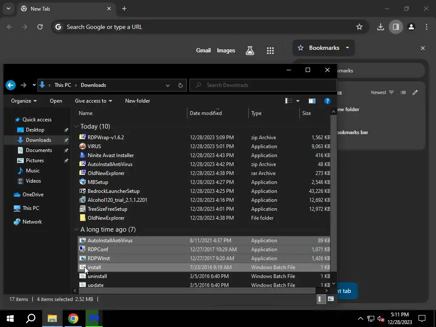Refresh the Downloads folder view
Image resolution: width=436 pixels, height=327 pixels.
coord(181,85)
